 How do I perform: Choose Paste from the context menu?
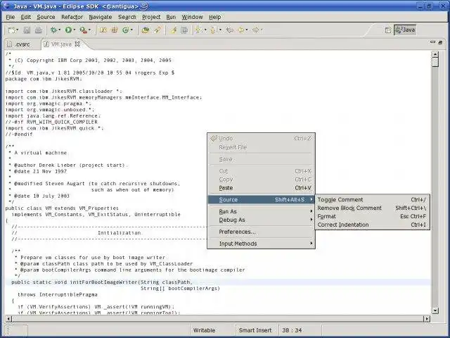[x=261, y=188]
